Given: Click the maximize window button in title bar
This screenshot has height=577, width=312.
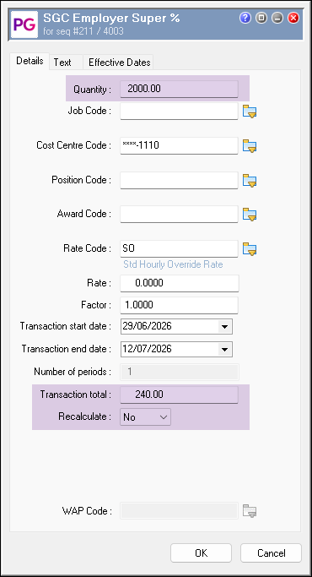Looking at the screenshot, I should tap(261, 18).
